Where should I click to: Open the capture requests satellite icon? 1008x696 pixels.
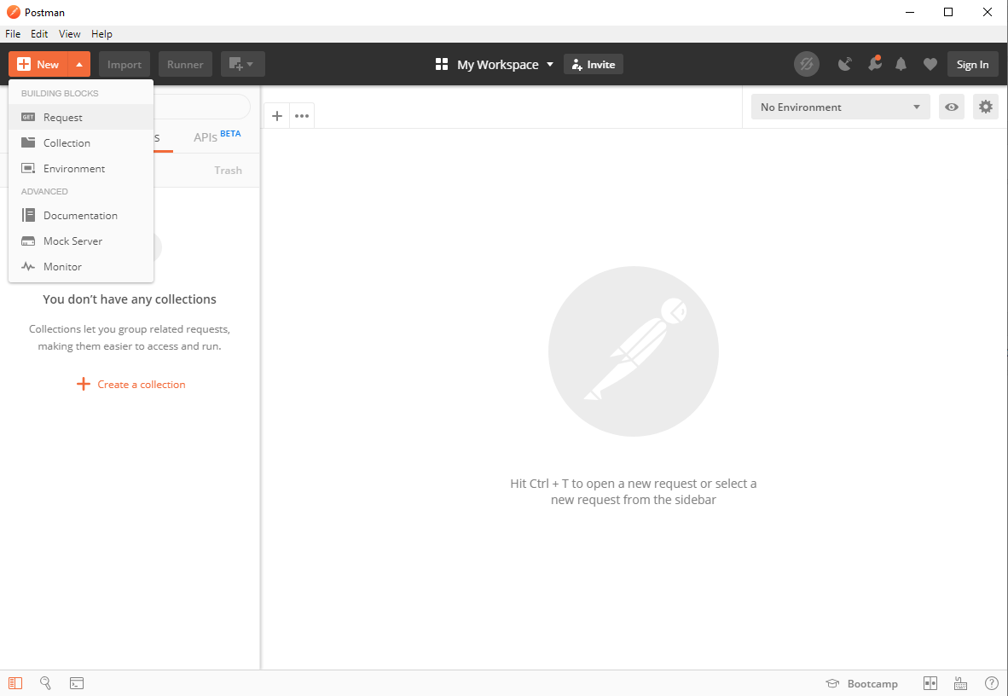pos(845,64)
